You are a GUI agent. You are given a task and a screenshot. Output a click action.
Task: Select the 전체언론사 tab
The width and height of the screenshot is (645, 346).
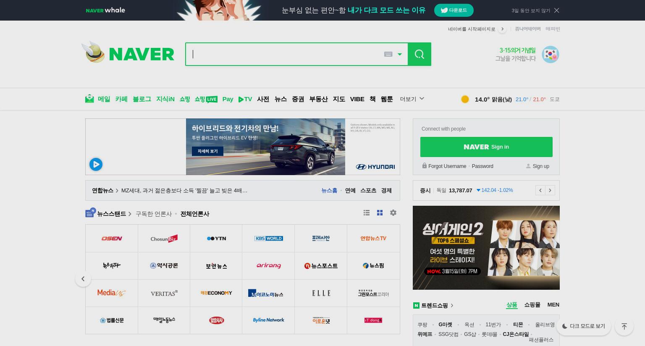(195, 214)
